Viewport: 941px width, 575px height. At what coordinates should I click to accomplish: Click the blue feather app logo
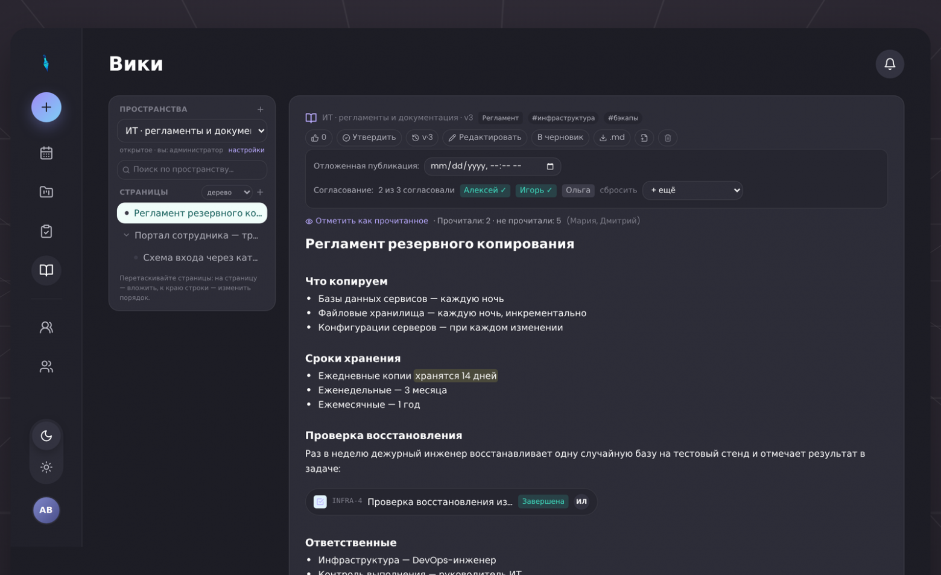pyautogui.click(x=46, y=63)
